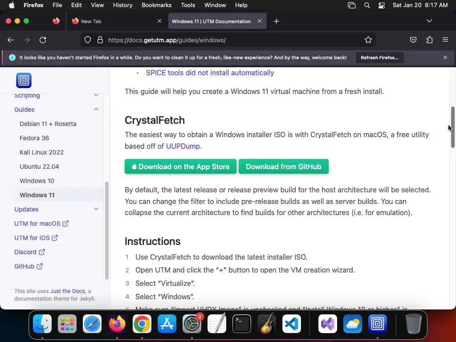The width and height of the screenshot is (456, 342).
Task: Open Control Center in the menu bar
Action: click(382, 5)
